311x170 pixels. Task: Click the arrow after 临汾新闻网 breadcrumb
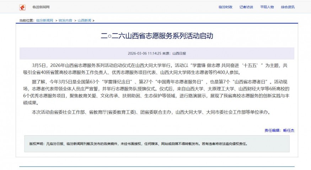(x=55, y=21)
